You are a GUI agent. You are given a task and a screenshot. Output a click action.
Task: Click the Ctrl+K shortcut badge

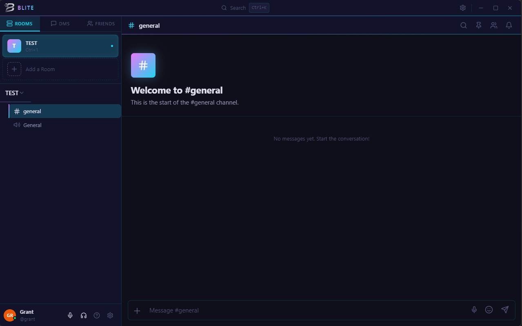[259, 8]
